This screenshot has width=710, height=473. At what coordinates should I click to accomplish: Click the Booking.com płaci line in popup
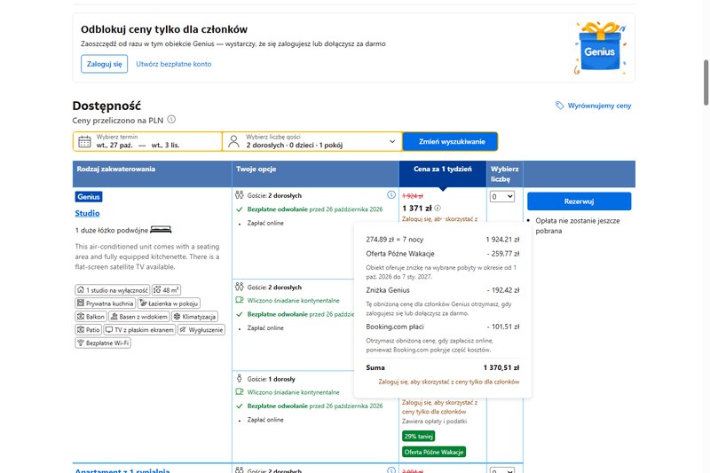click(x=442, y=327)
